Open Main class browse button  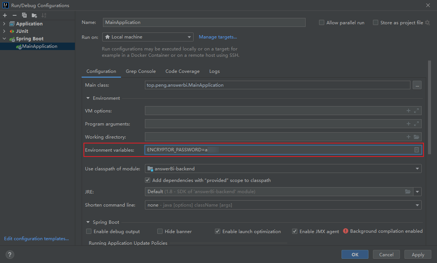pyautogui.click(x=417, y=85)
